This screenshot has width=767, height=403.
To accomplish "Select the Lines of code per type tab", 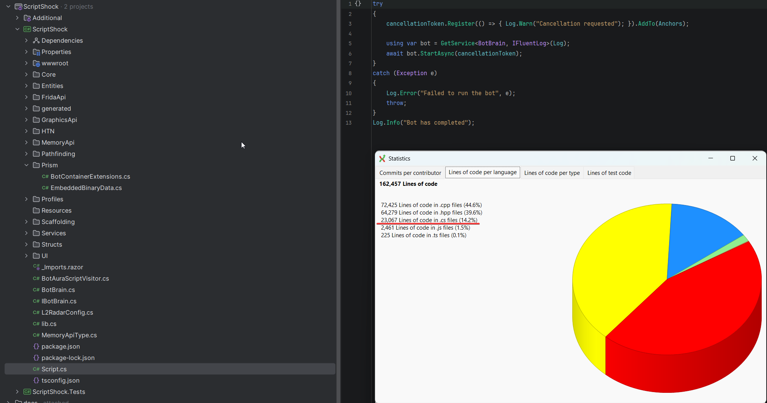I will [x=552, y=173].
